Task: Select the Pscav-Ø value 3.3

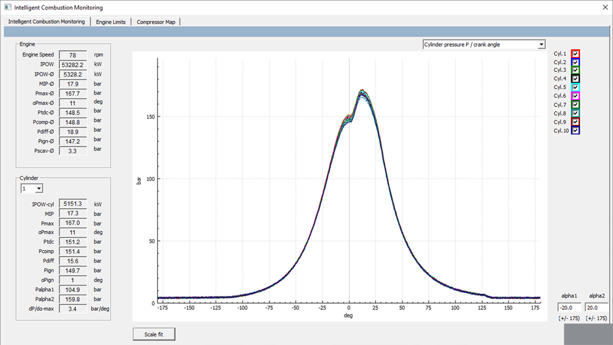Action: [72, 151]
